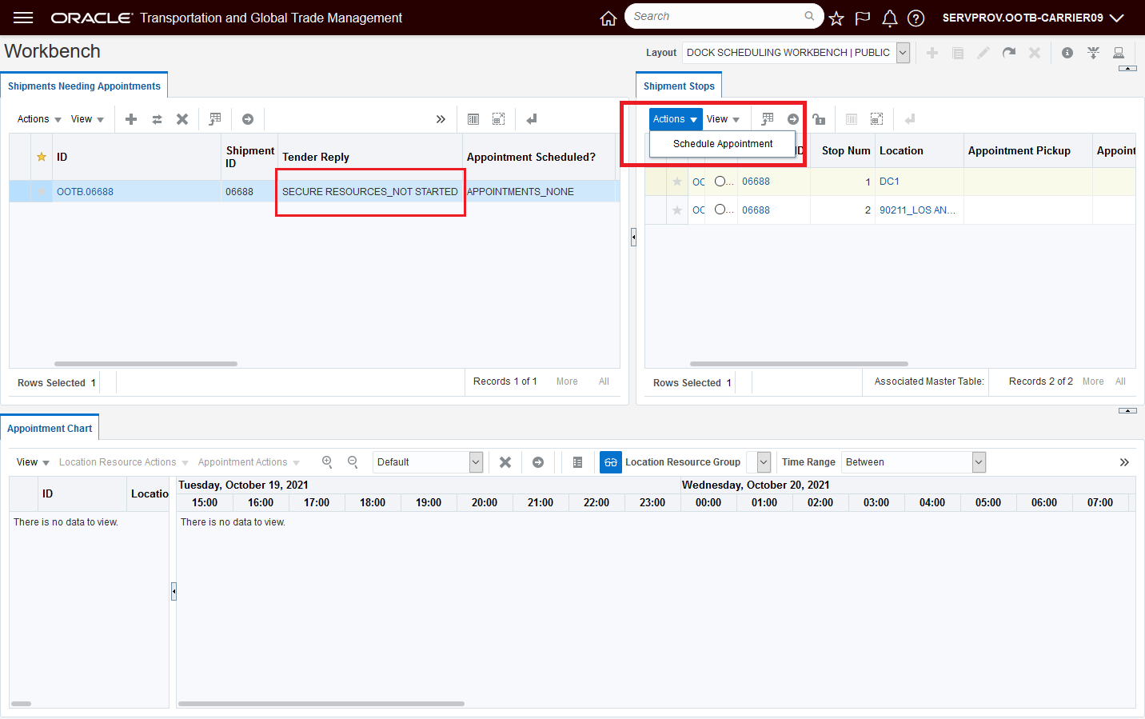Open Actions menu in Shipments Needing Appointments
Screen dimensions: 1145x719
pyautogui.click(x=39, y=119)
